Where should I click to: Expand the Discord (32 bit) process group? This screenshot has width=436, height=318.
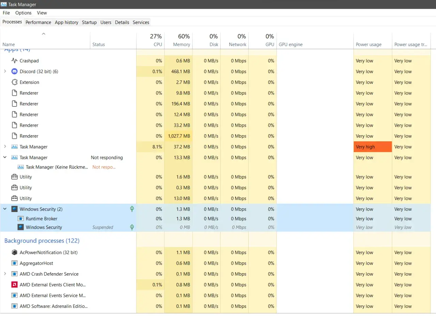[x=5, y=71]
